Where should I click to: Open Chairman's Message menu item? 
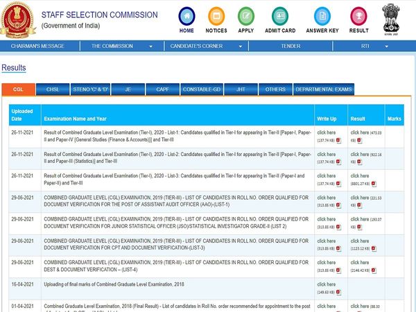coord(37,46)
